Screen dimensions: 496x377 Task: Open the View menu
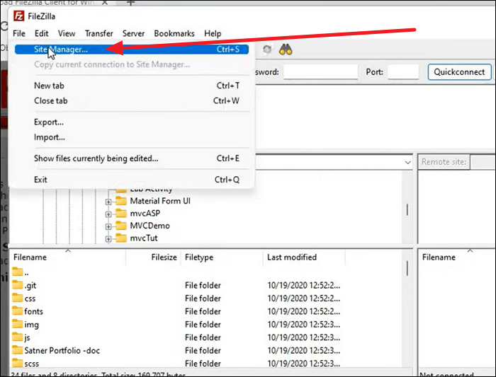click(67, 33)
